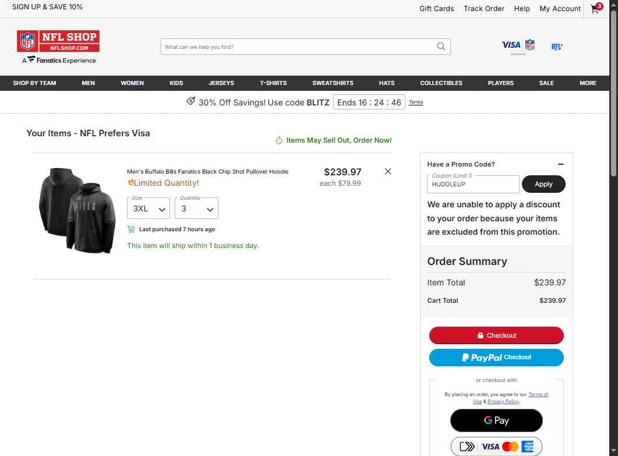618x456 pixels.
Task: Focus the coupon code input field
Action: [473, 185]
